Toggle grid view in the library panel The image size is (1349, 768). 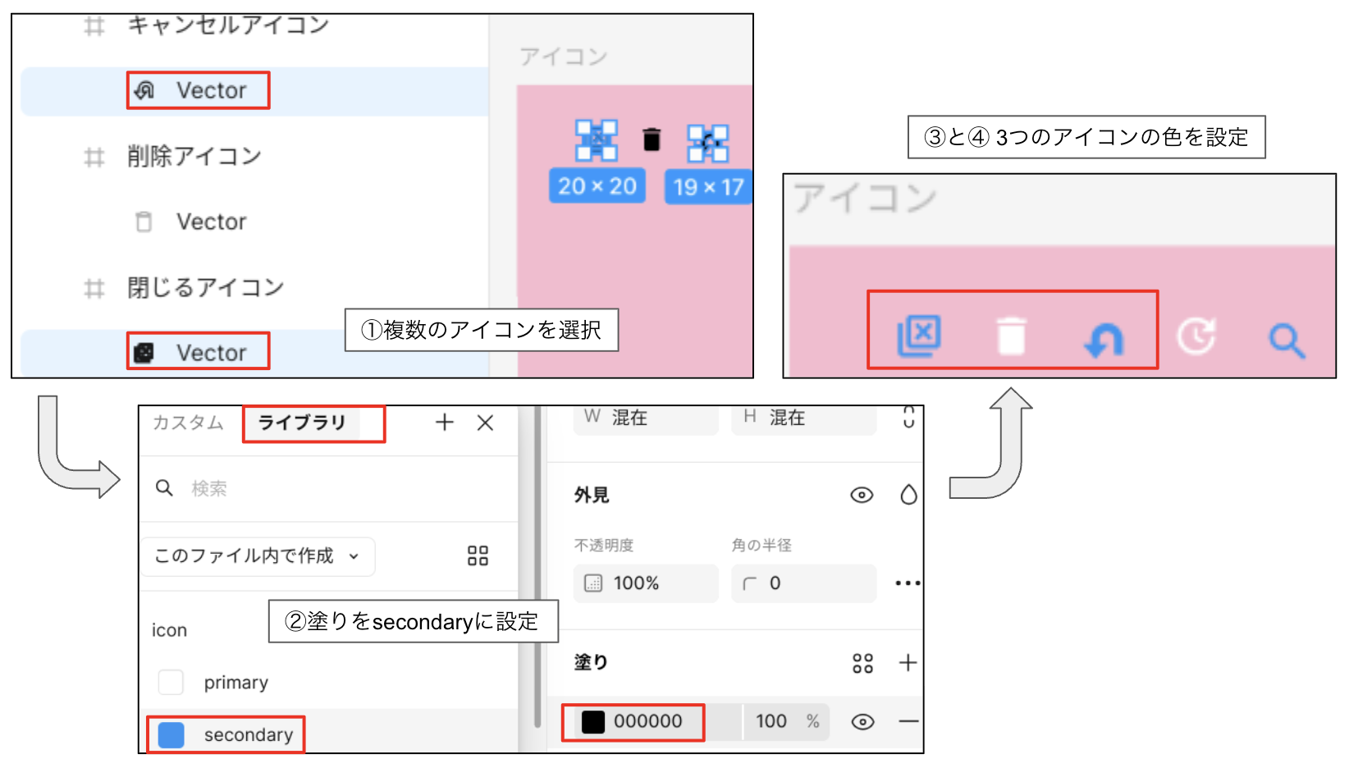[478, 556]
